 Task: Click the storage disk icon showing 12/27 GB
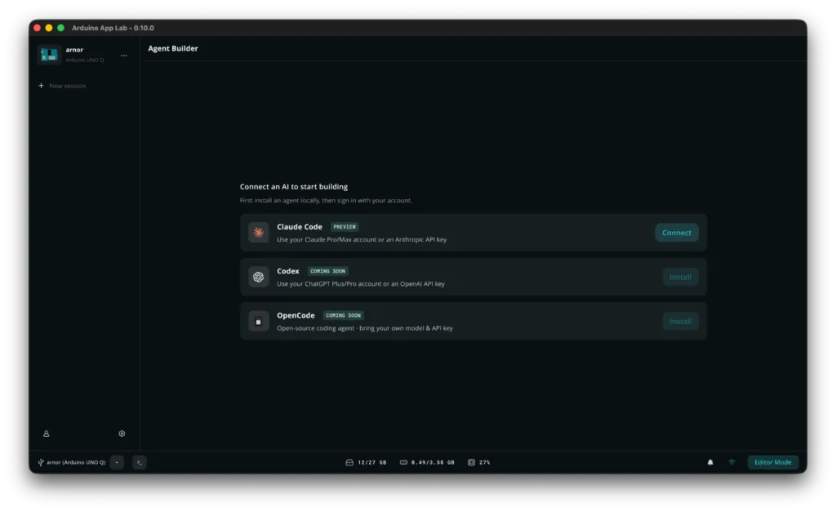click(x=349, y=462)
